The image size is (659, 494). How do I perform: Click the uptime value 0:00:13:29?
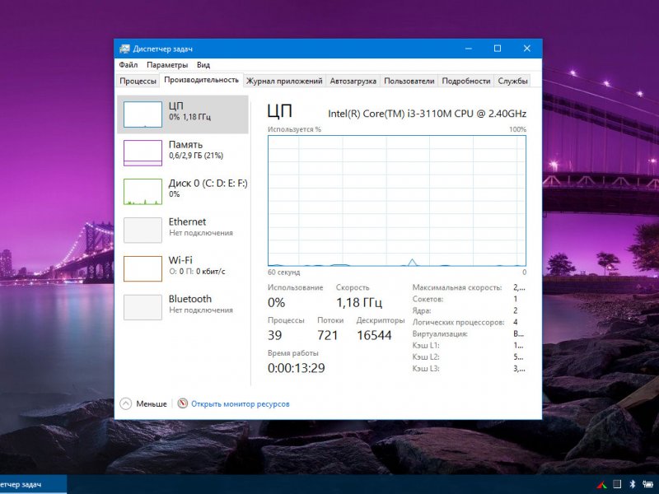pyautogui.click(x=297, y=368)
